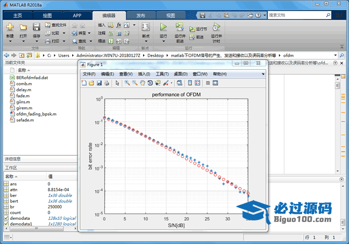
Task: Select the Rotate 3D tool in Figure 1
Action: click(150, 83)
